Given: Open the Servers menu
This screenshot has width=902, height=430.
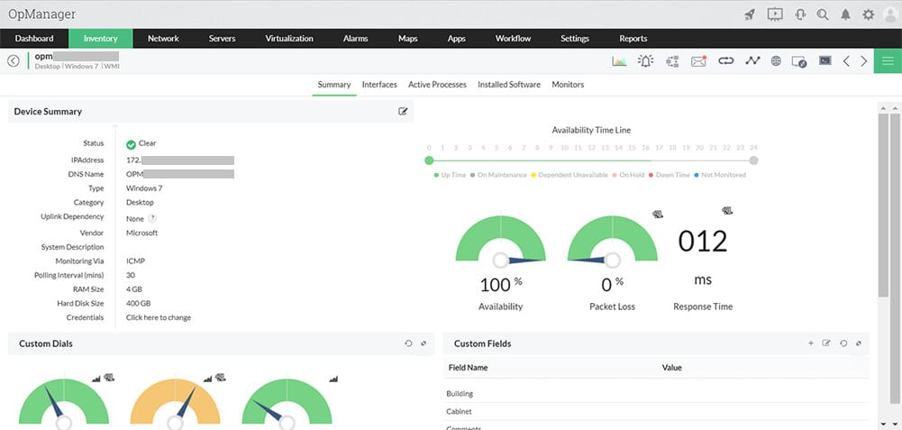Looking at the screenshot, I should click(222, 39).
